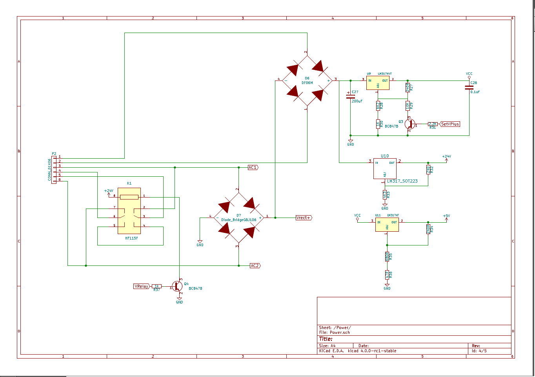Select the VCC power symbol above C26

pos(469,75)
